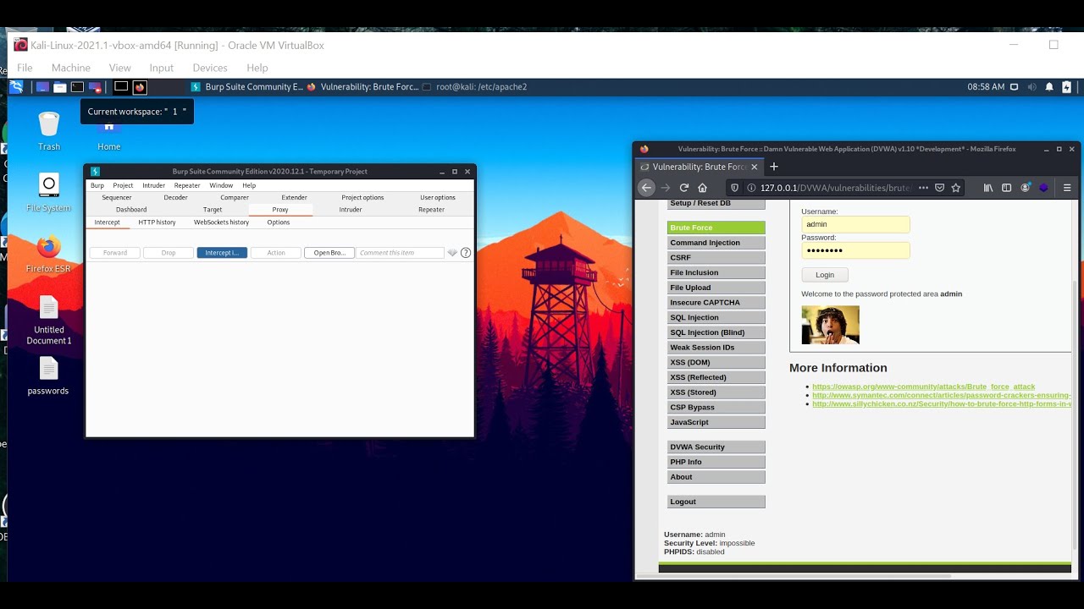Viewport: 1084px width, 609px height.
Task: Open the Proxy Options sub-tab
Action: click(279, 222)
